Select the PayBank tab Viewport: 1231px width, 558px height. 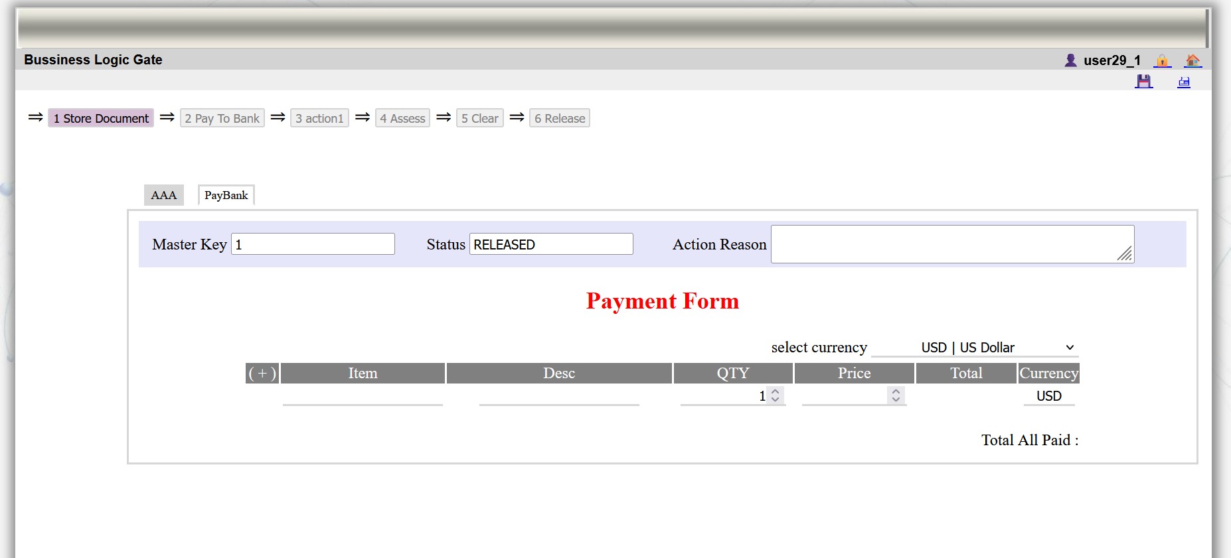coord(226,195)
